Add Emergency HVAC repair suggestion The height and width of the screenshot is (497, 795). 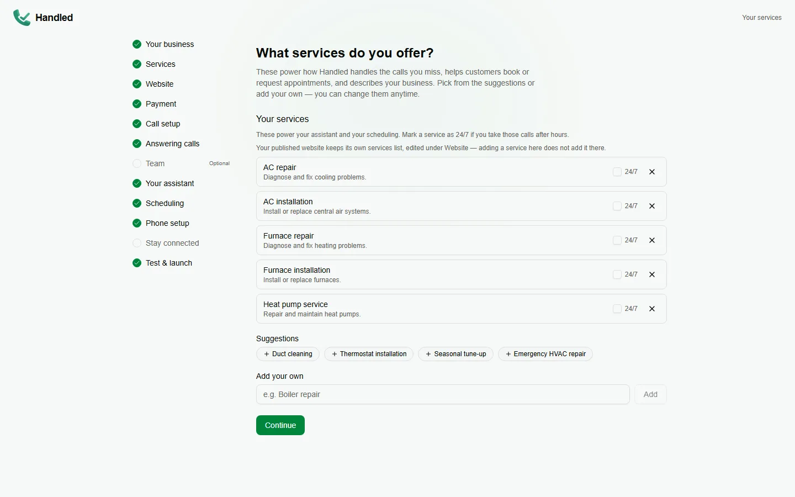coord(545,354)
